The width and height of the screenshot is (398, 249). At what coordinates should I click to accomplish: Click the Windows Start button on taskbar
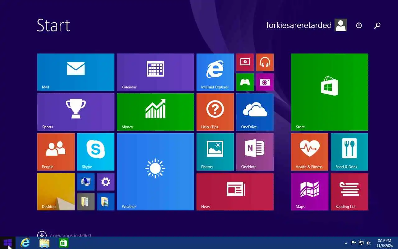tap(7, 243)
